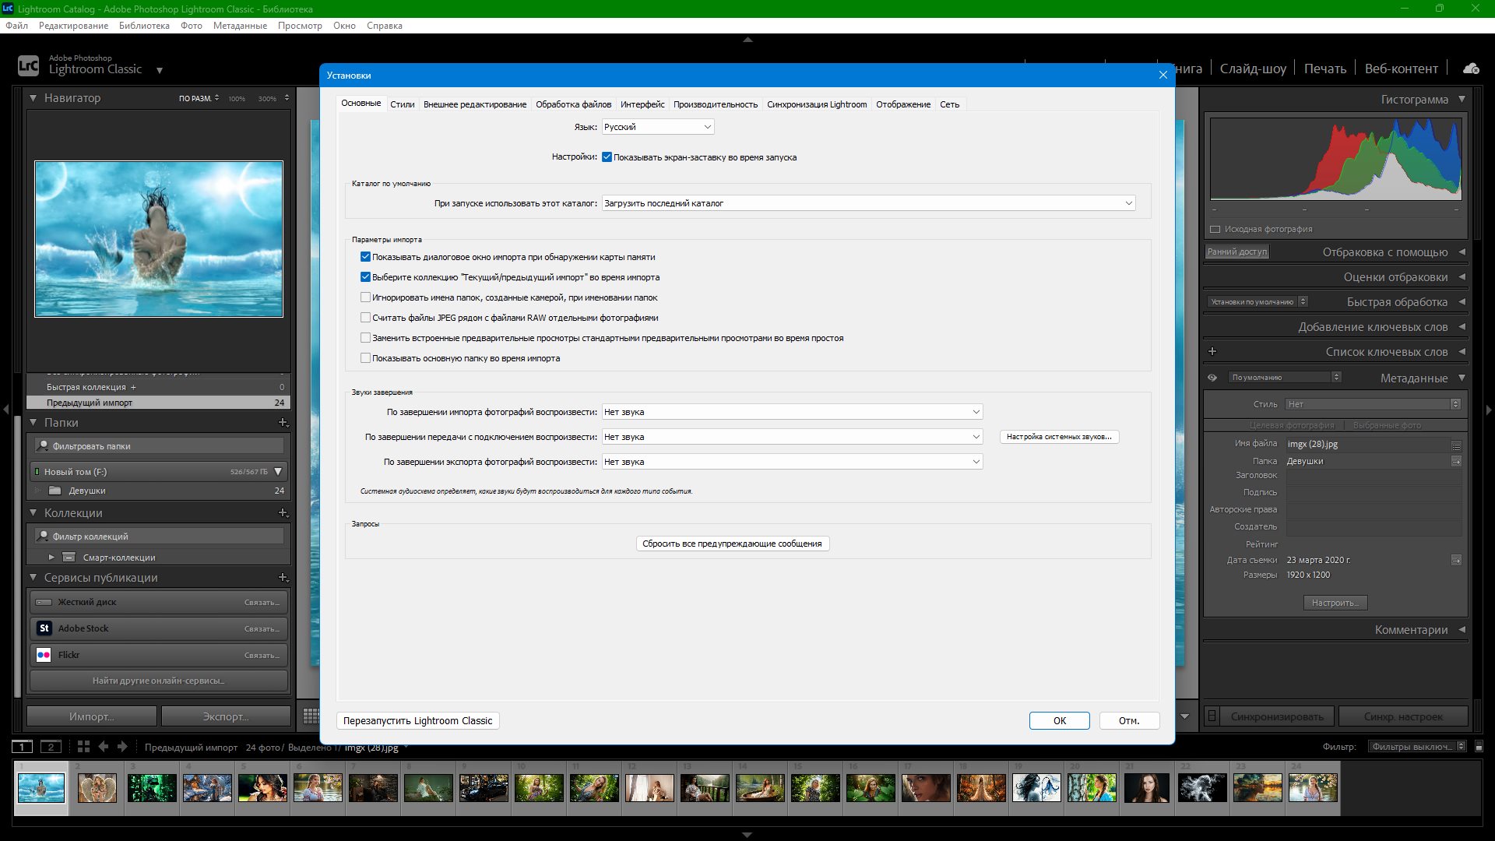Click the cloud sync status icon
The width and height of the screenshot is (1495, 841).
click(1471, 69)
